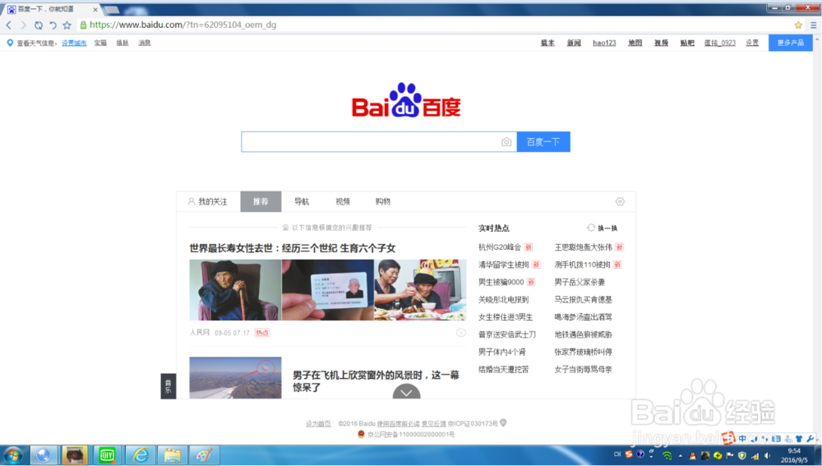Open the 设置 settings dropdown in top nav
Viewport: 822px width, 466px height.
pos(752,43)
